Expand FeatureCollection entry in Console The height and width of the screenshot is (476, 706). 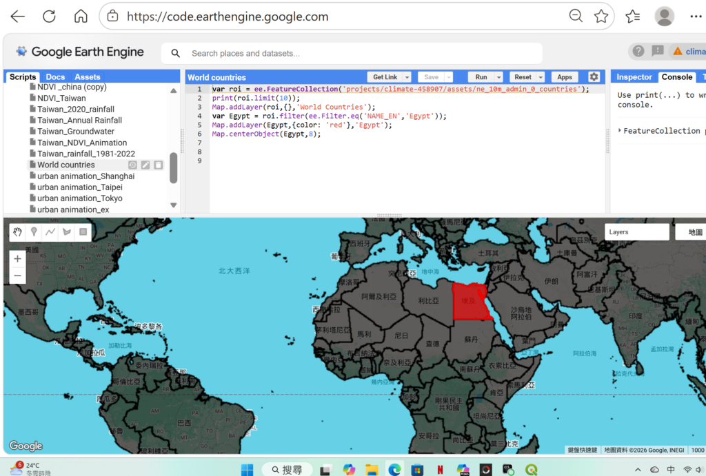620,130
